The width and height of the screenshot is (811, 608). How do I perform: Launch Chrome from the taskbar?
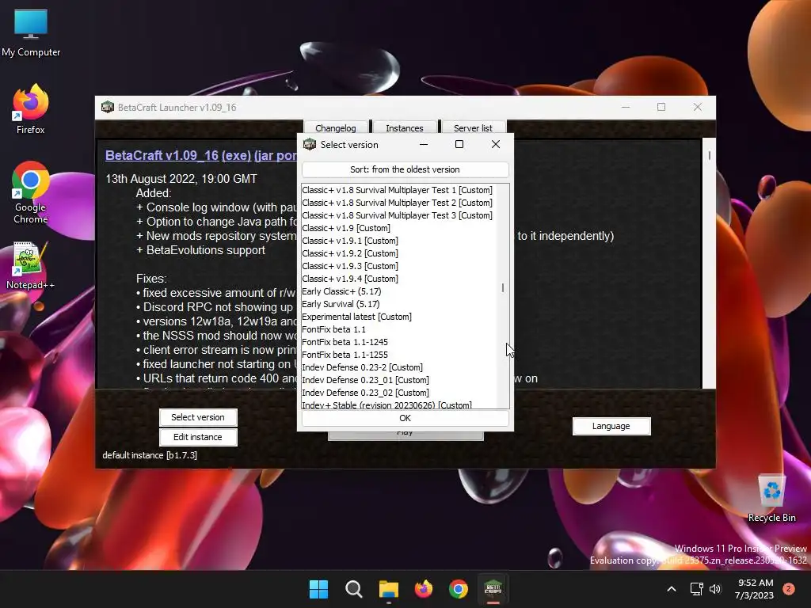[459, 589]
